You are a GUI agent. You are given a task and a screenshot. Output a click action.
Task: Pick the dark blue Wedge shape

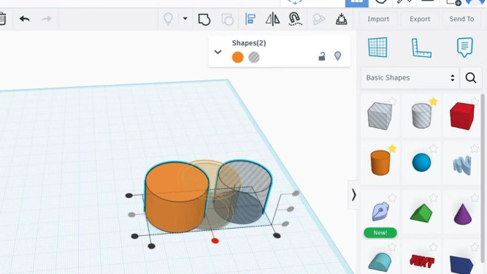click(461, 265)
